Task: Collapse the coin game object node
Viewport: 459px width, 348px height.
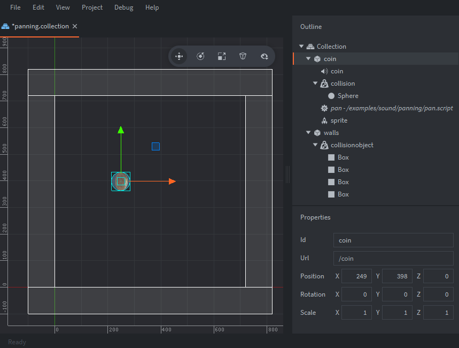Action: click(308, 59)
